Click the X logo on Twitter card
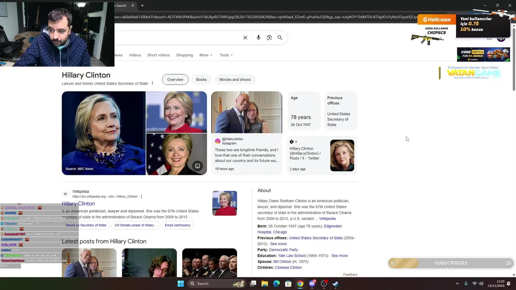Viewport: 516px width, 290px height. click(x=291, y=142)
